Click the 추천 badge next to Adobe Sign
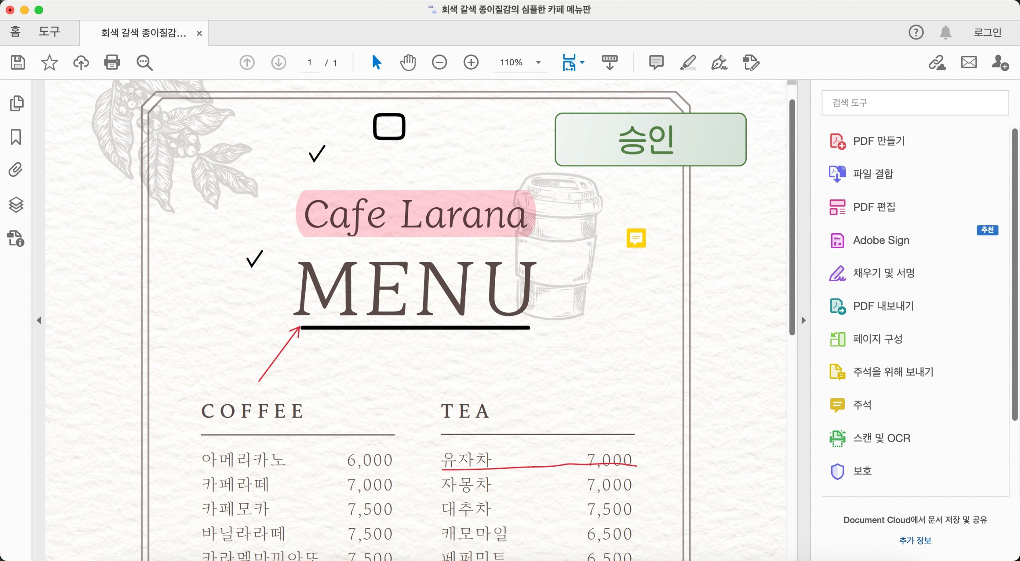Image resolution: width=1020 pixels, height=561 pixels. pyautogui.click(x=987, y=230)
